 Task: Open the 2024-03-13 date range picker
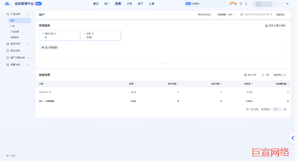click(x=258, y=14)
